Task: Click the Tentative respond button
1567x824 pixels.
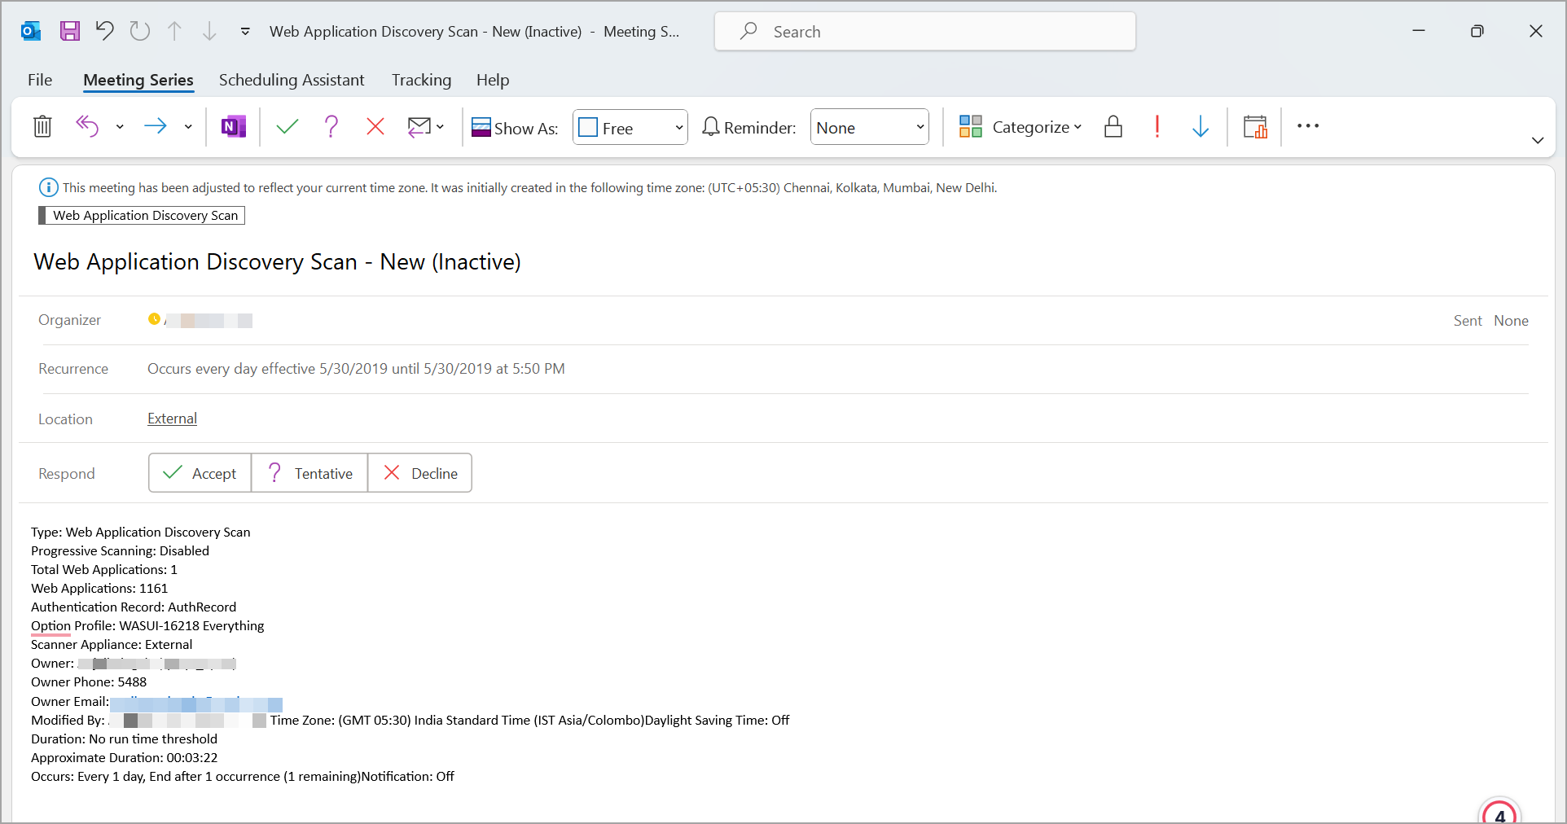Action: (x=309, y=473)
